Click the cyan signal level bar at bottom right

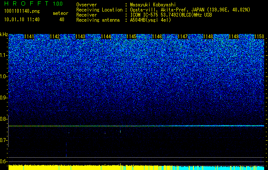(x=222, y=168)
